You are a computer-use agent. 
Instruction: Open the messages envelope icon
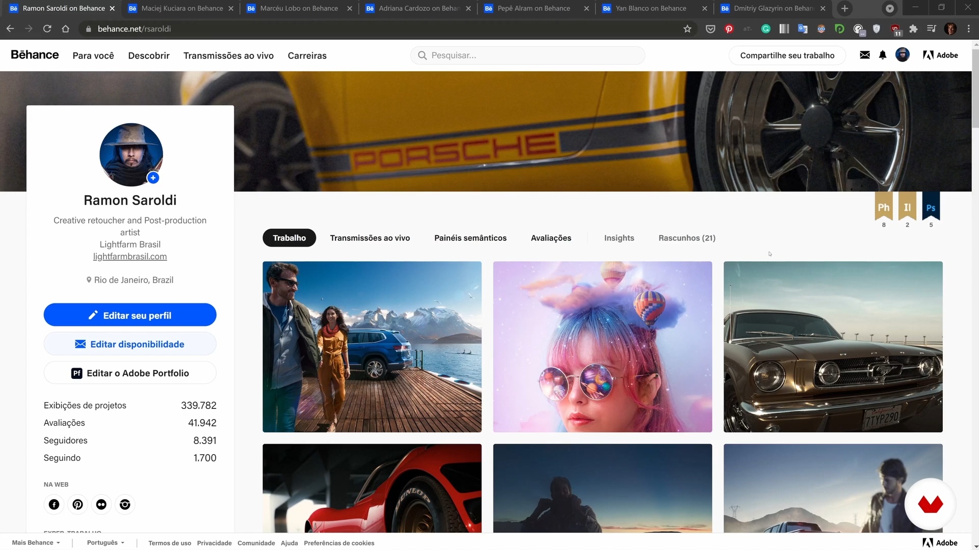pos(865,55)
